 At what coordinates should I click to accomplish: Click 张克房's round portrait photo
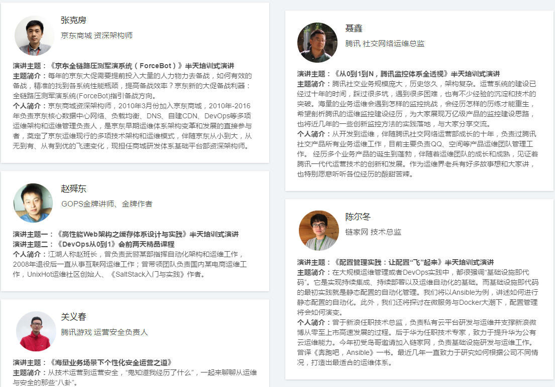tap(34, 36)
